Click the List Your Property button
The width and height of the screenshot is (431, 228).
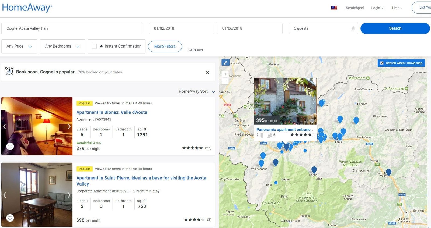coord(422,8)
